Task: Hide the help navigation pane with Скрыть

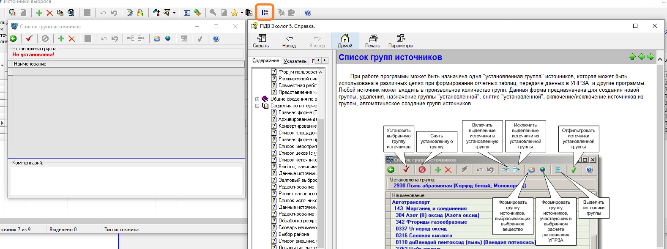Action: click(261, 41)
